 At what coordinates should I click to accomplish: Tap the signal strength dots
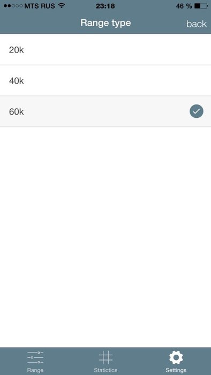(x=13, y=6)
